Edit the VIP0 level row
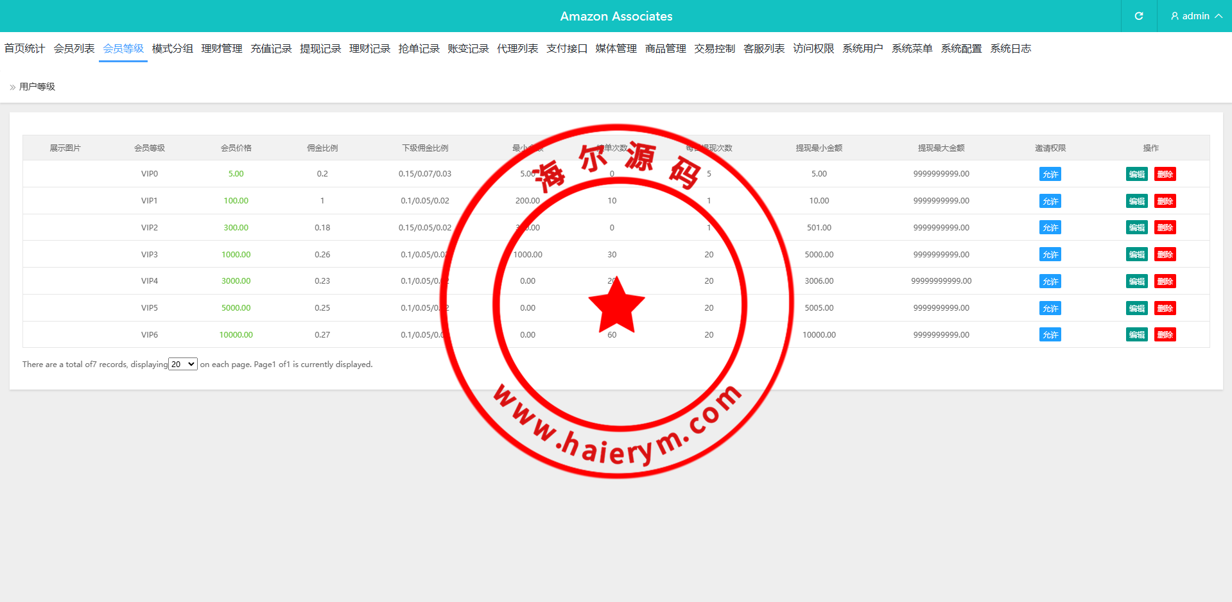Screen dimensions: 1232x602 (1136, 175)
